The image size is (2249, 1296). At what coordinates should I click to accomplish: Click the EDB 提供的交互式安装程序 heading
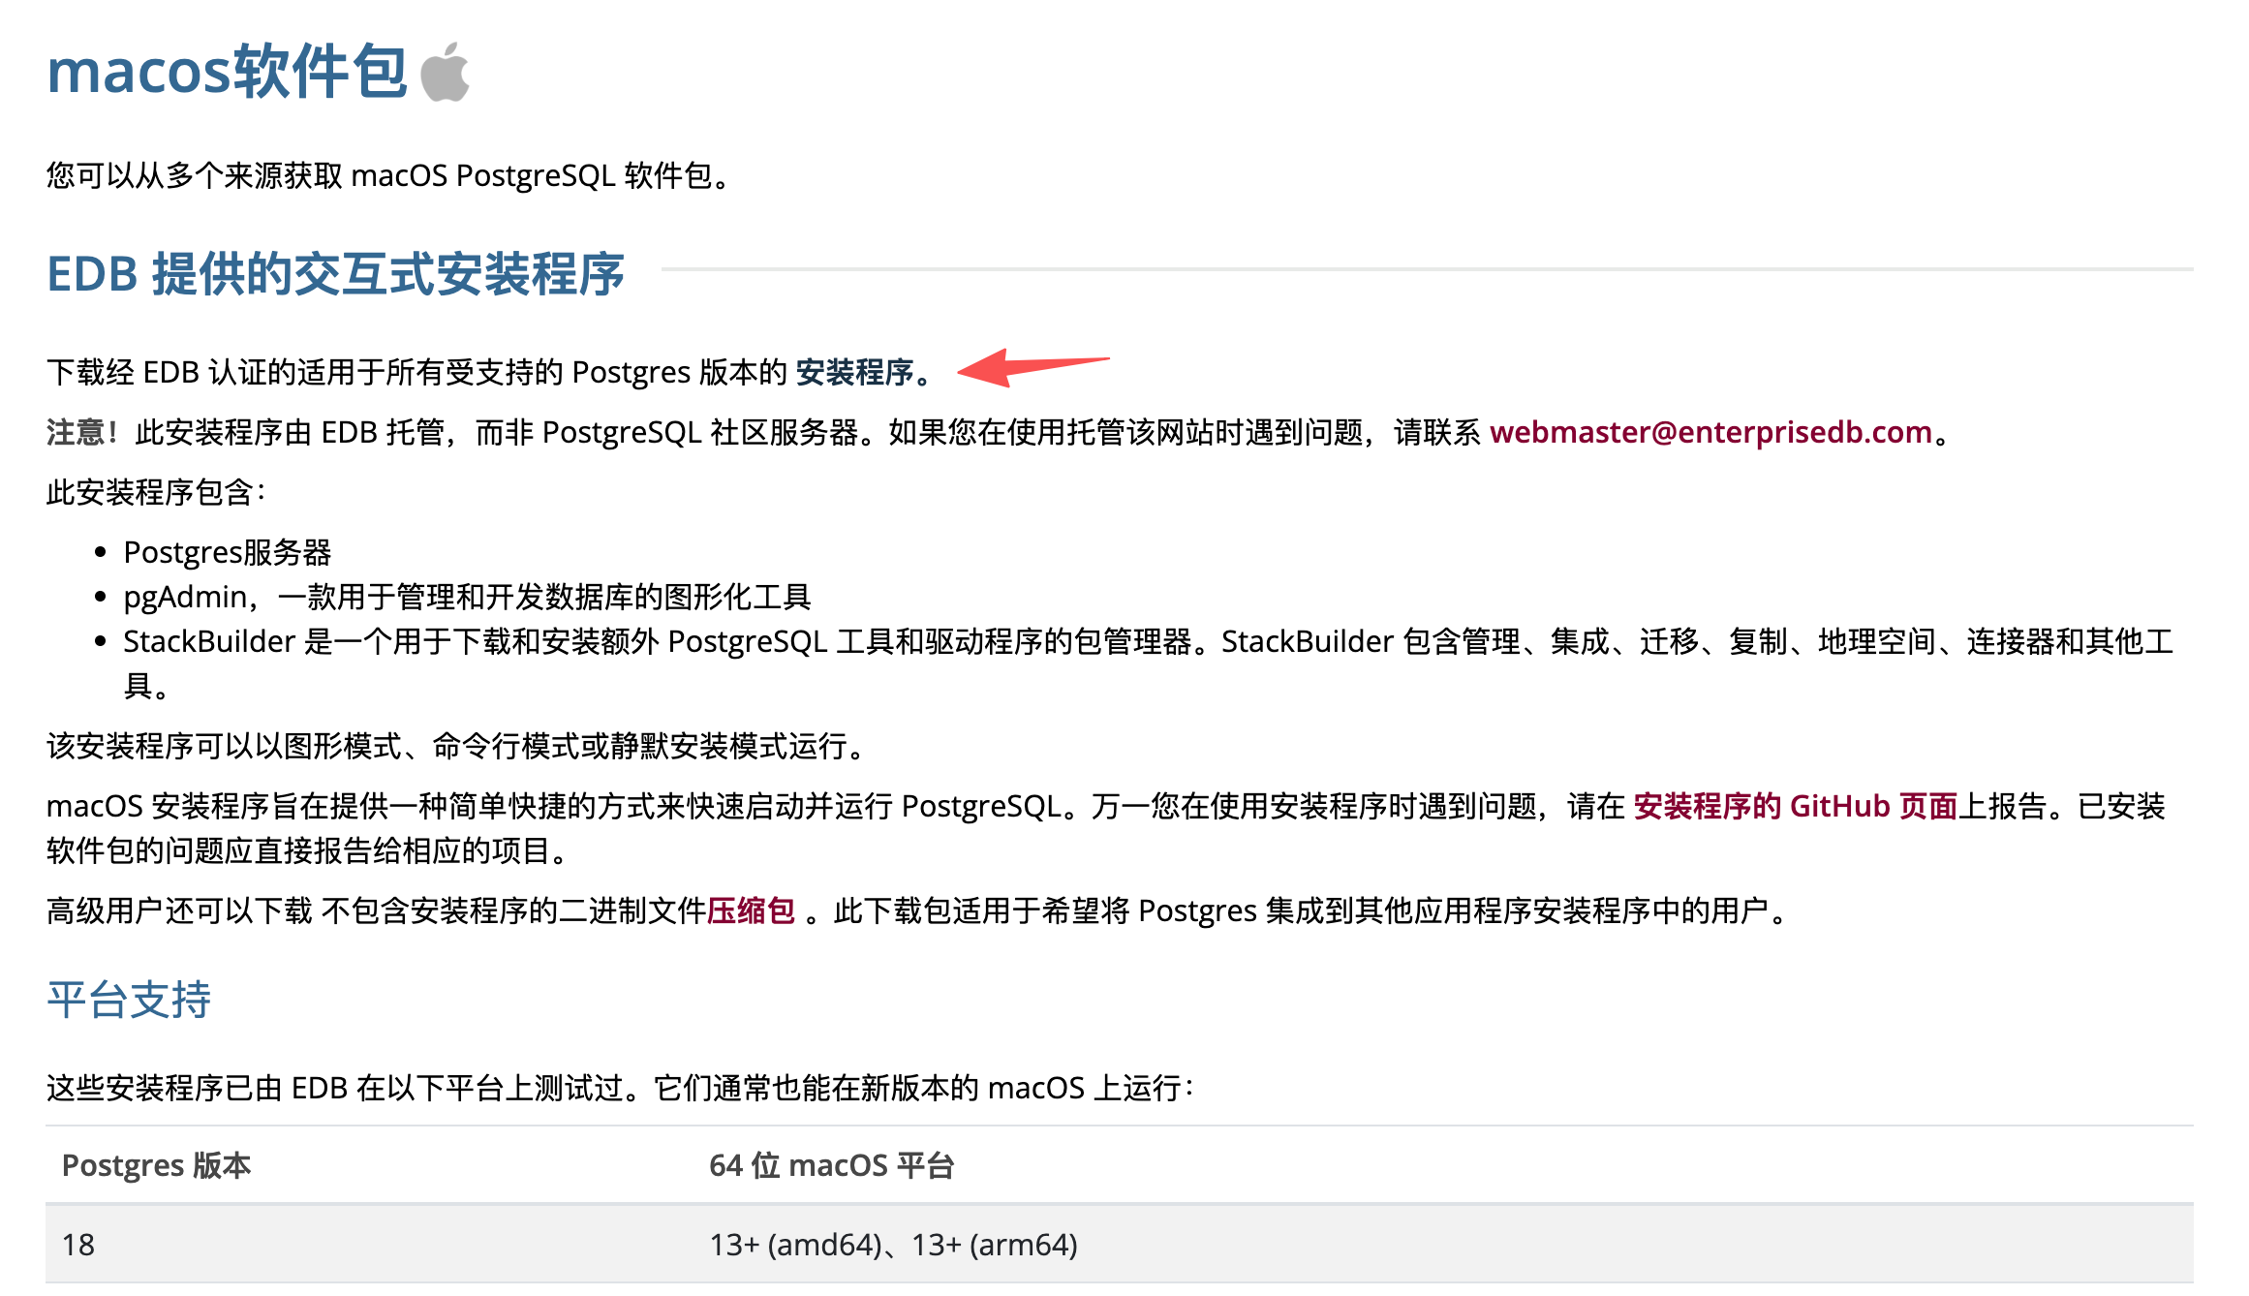click(x=335, y=274)
